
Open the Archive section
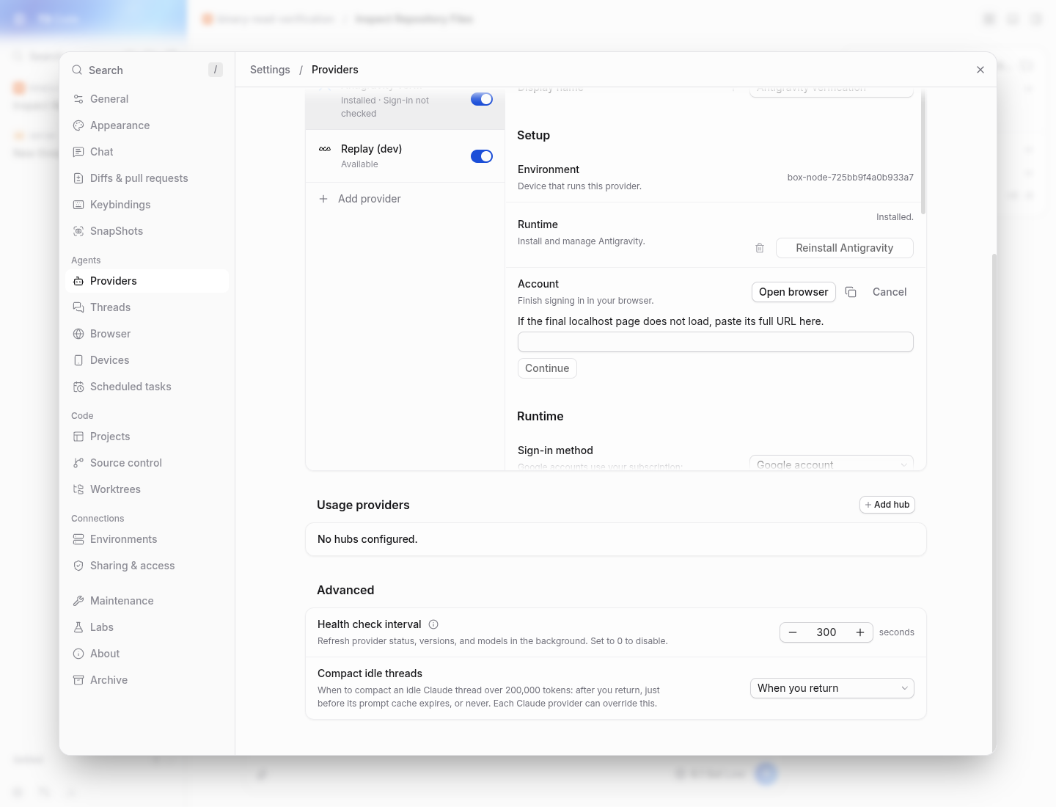tap(147, 680)
